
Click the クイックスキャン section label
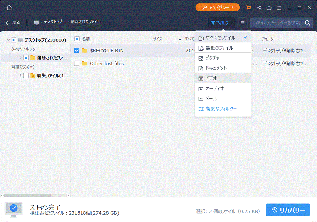(x=23, y=49)
